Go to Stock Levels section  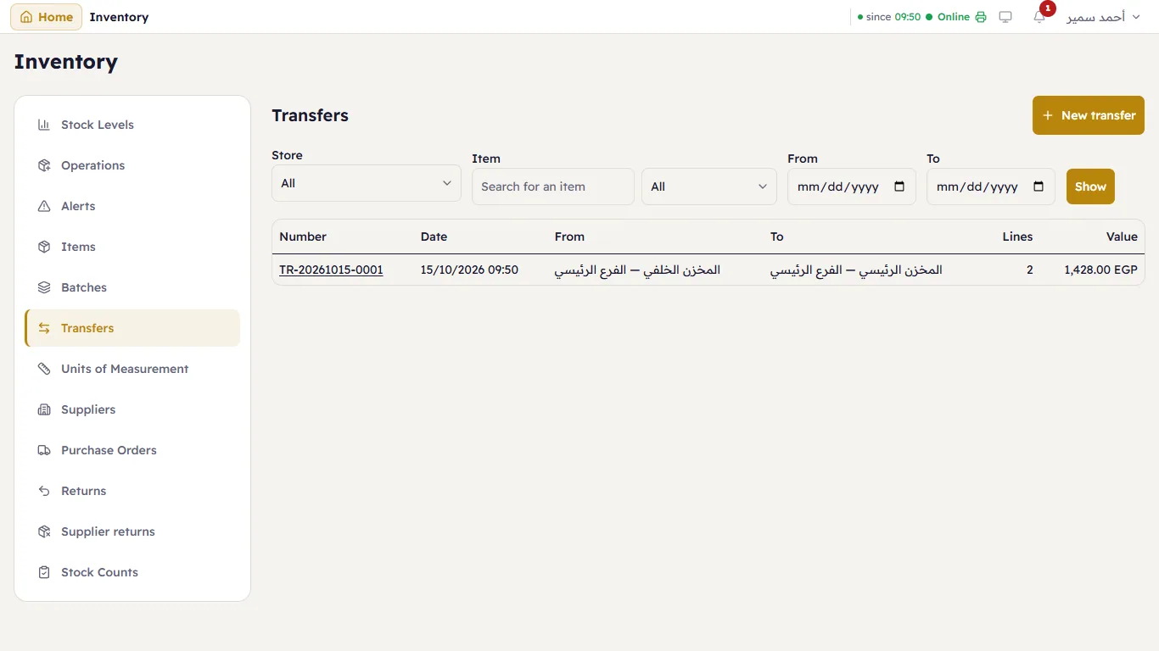[132, 125]
